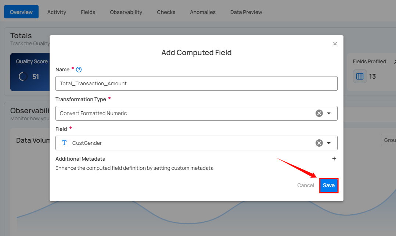
Task: Expand the Transformation Type dropdown arrow
Action: (329, 113)
